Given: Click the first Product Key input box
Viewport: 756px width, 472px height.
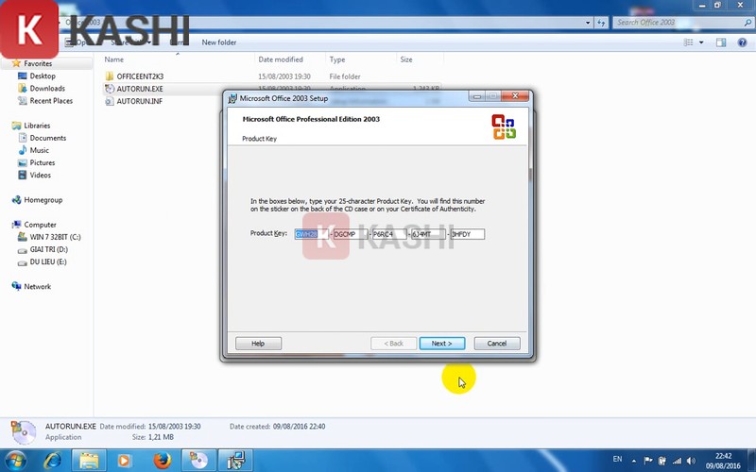Looking at the screenshot, I should click(311, 233).
